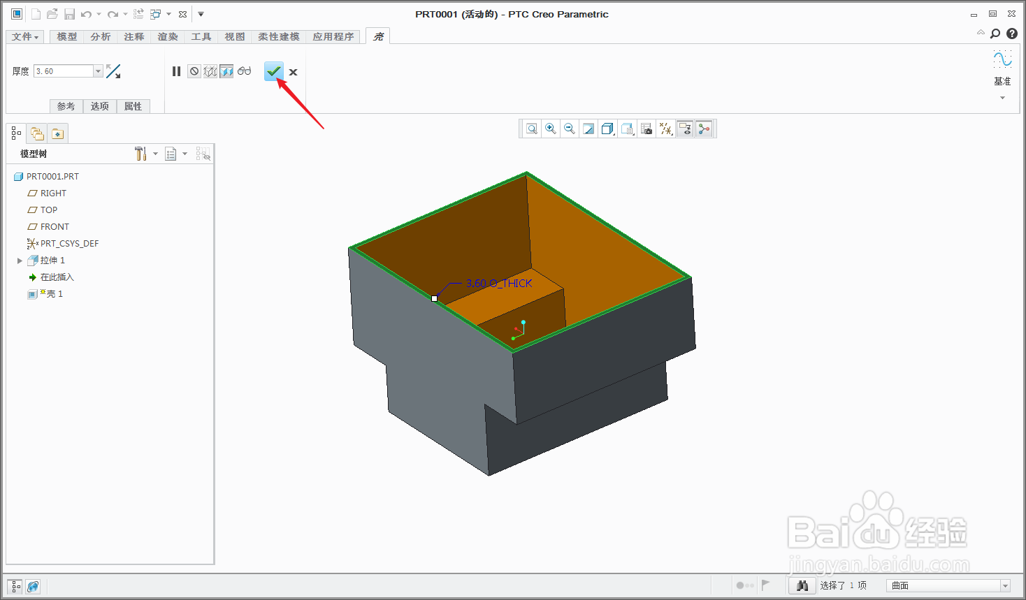Open the saved orientations list
Viewport: 1026px width, 600px height.
coord(627,129)
